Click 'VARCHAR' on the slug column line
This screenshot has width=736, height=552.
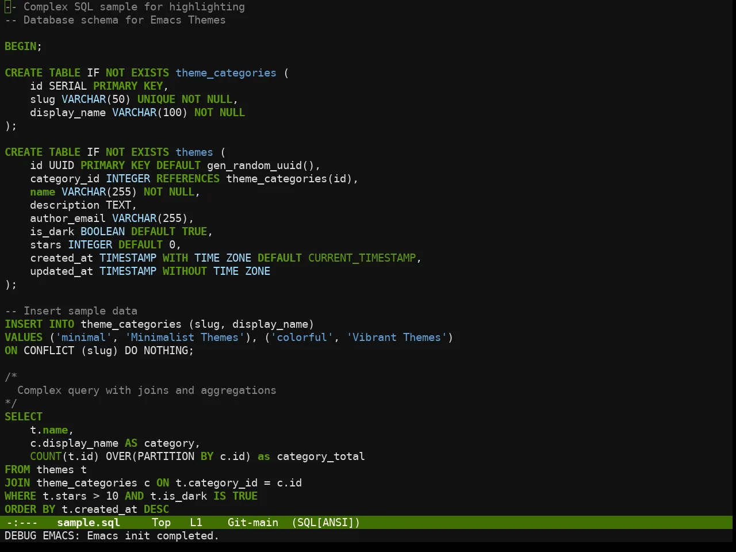[x=84, y=99]
